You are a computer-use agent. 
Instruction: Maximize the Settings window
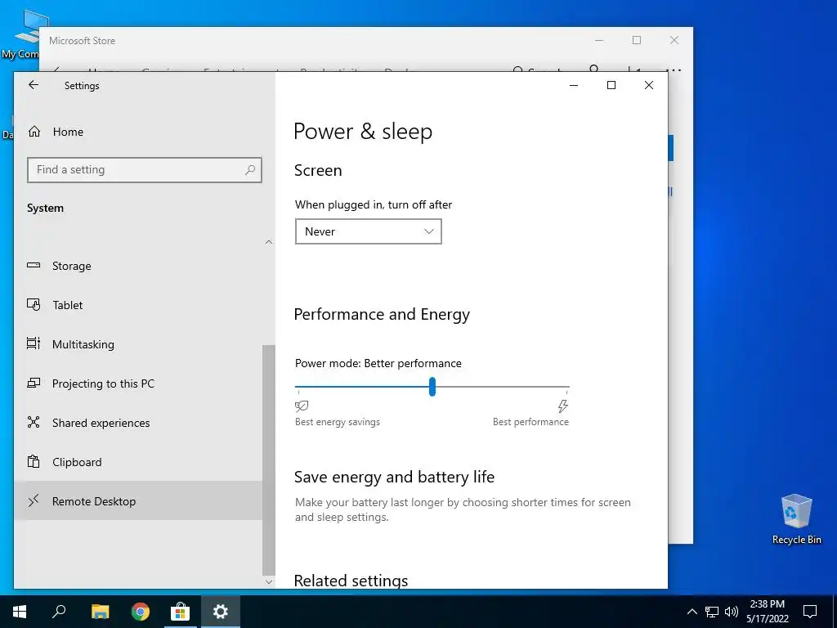[611, 85]
